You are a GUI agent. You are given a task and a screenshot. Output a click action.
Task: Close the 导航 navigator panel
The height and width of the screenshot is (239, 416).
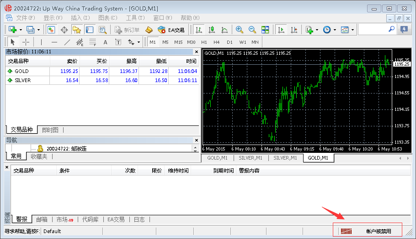pos(197,140)
